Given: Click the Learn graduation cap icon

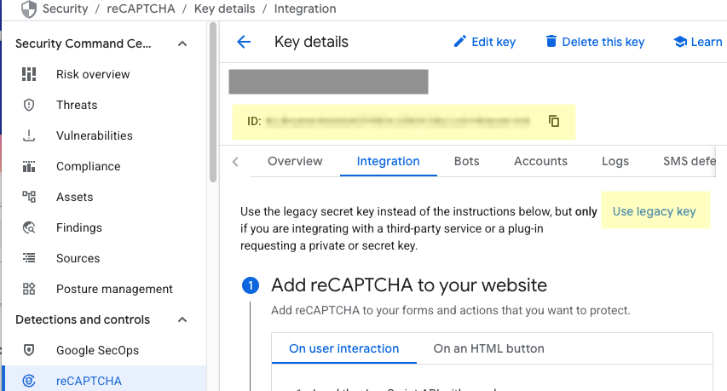Looking at the screenshot, I should pos(680,42).
